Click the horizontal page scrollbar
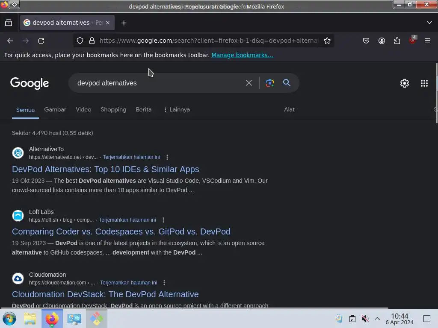This screenshot has height=328, width=438. pos(194,308)
